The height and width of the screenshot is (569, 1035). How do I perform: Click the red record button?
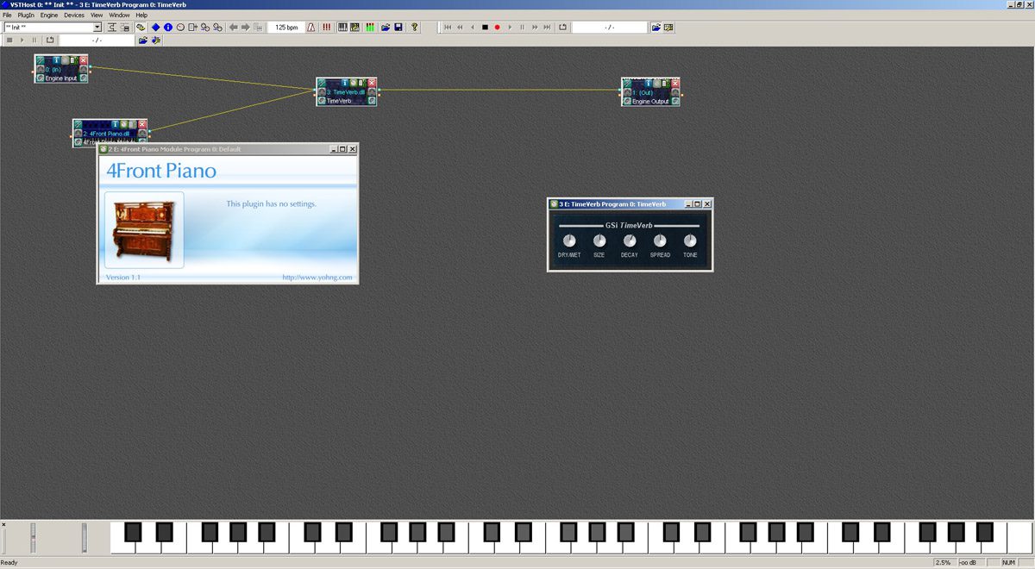[x=497, y=28]
